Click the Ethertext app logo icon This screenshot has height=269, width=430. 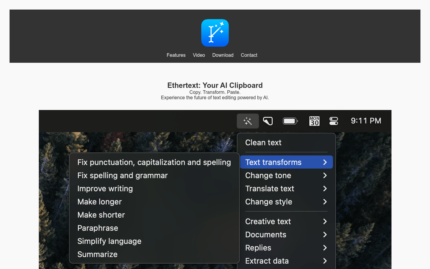tap(215, 33)
